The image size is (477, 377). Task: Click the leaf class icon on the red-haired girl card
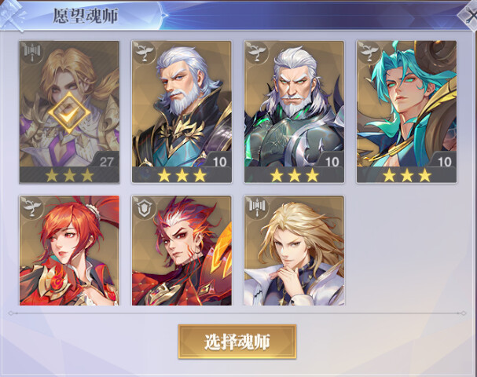(x=32, y=207)
